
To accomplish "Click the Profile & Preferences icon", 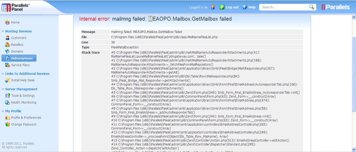I will [7, 118].
